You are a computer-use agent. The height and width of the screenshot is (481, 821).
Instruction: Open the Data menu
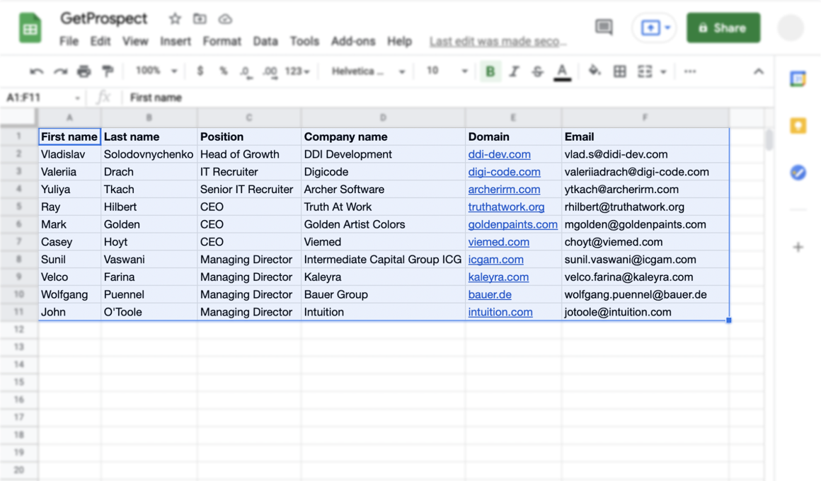265,41
